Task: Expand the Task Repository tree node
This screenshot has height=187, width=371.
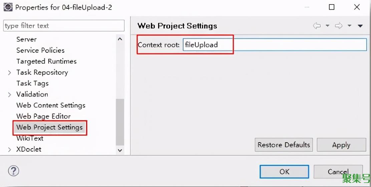Action: point(9,73)
